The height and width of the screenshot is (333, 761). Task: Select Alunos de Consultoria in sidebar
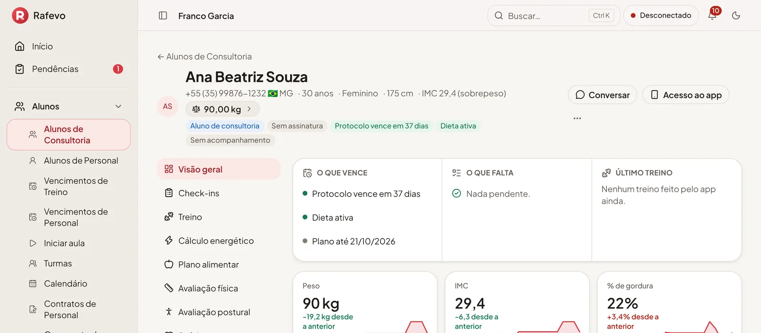click(x=68, y=135)
